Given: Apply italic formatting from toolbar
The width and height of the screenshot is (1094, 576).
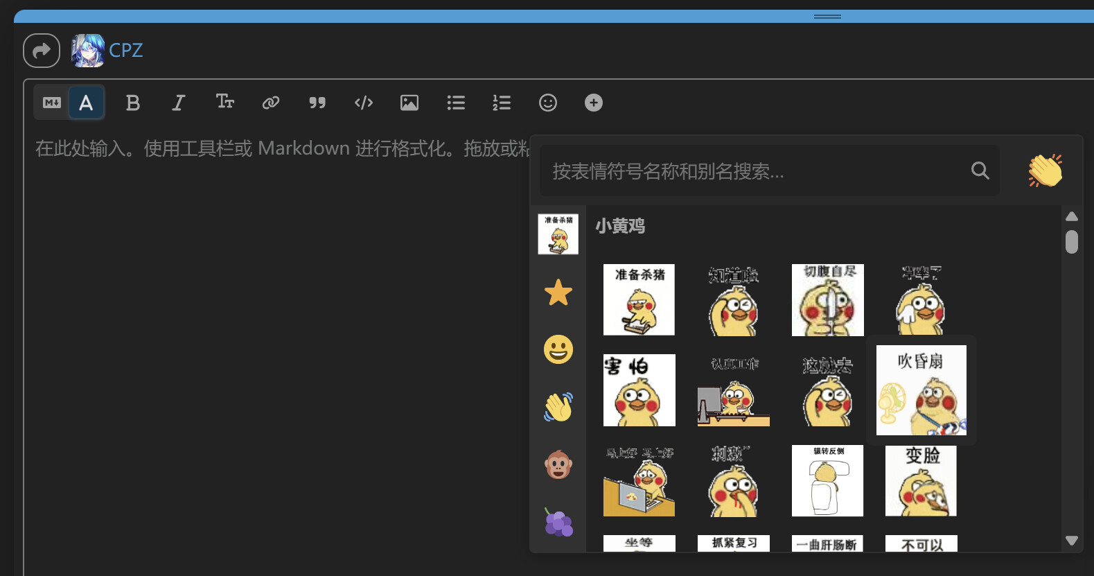Looking at the screenshot, I should tap(178, 103).
